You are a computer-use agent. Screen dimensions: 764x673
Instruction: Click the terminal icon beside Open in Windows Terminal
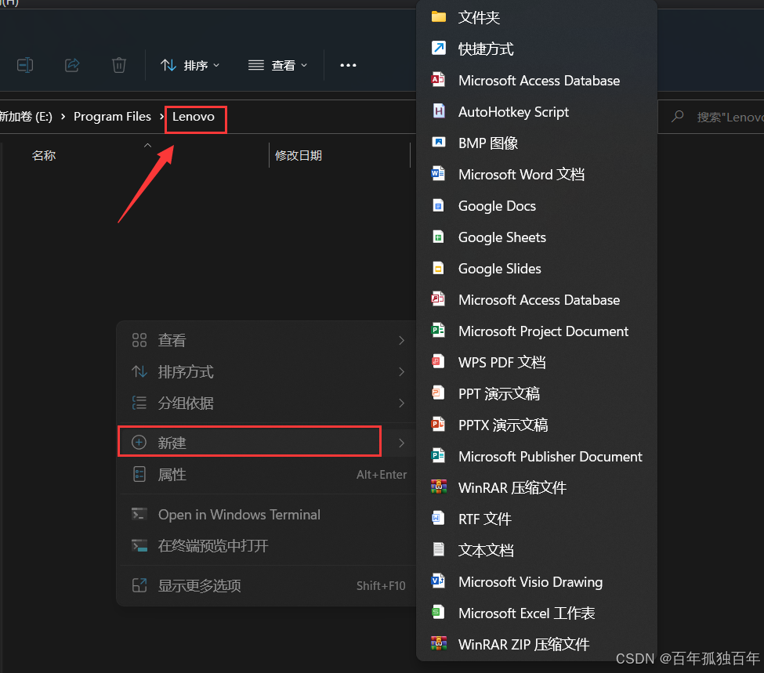click(139, 514)
